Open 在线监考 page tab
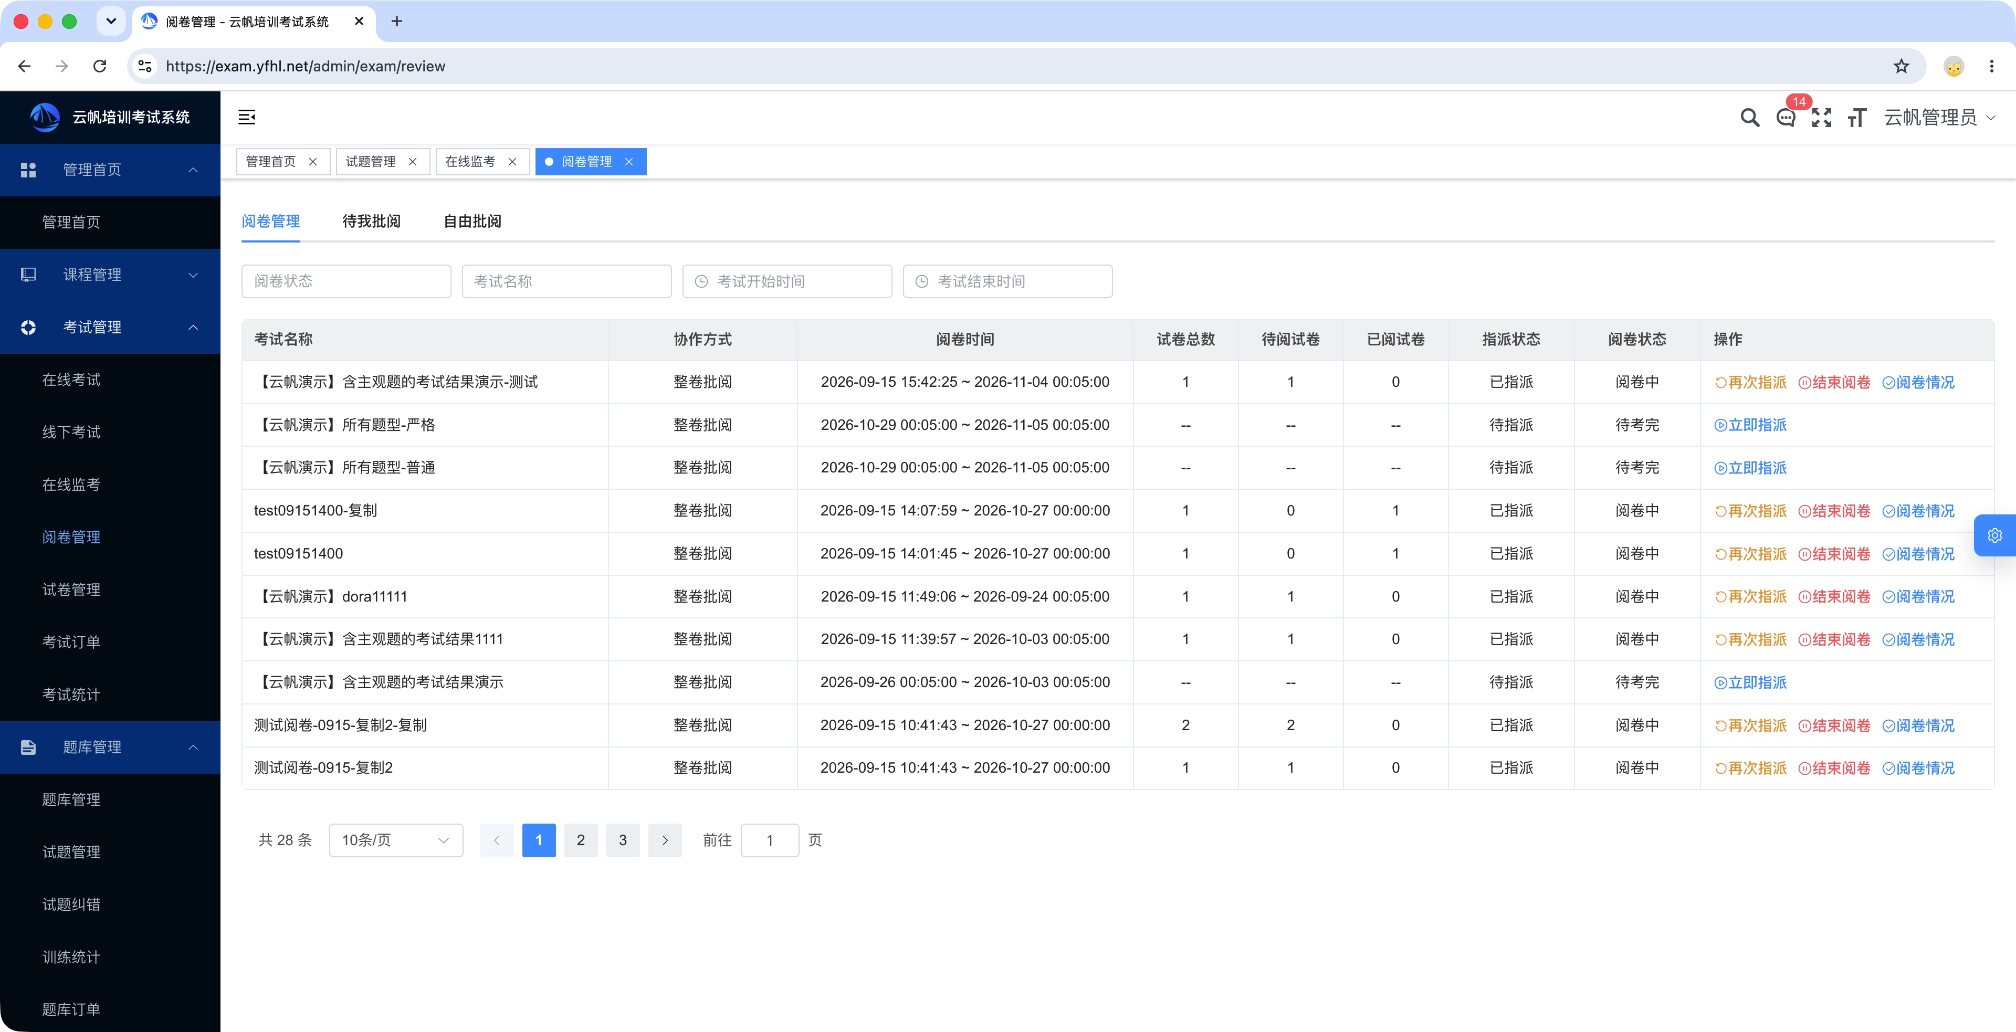Viewport: 2016px width, 1032px height. (470, 161)
